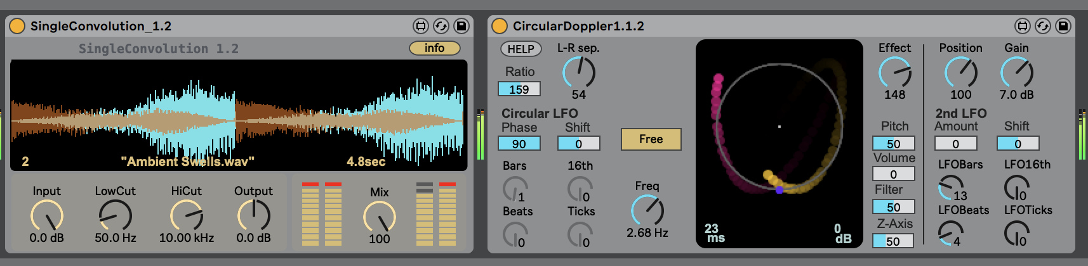Click the Ratio number box showing 159
The image size is (1088, 266).
519,89
